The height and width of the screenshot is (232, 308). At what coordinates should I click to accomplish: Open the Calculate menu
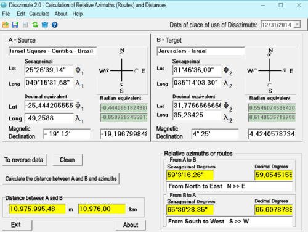point(39,14)
